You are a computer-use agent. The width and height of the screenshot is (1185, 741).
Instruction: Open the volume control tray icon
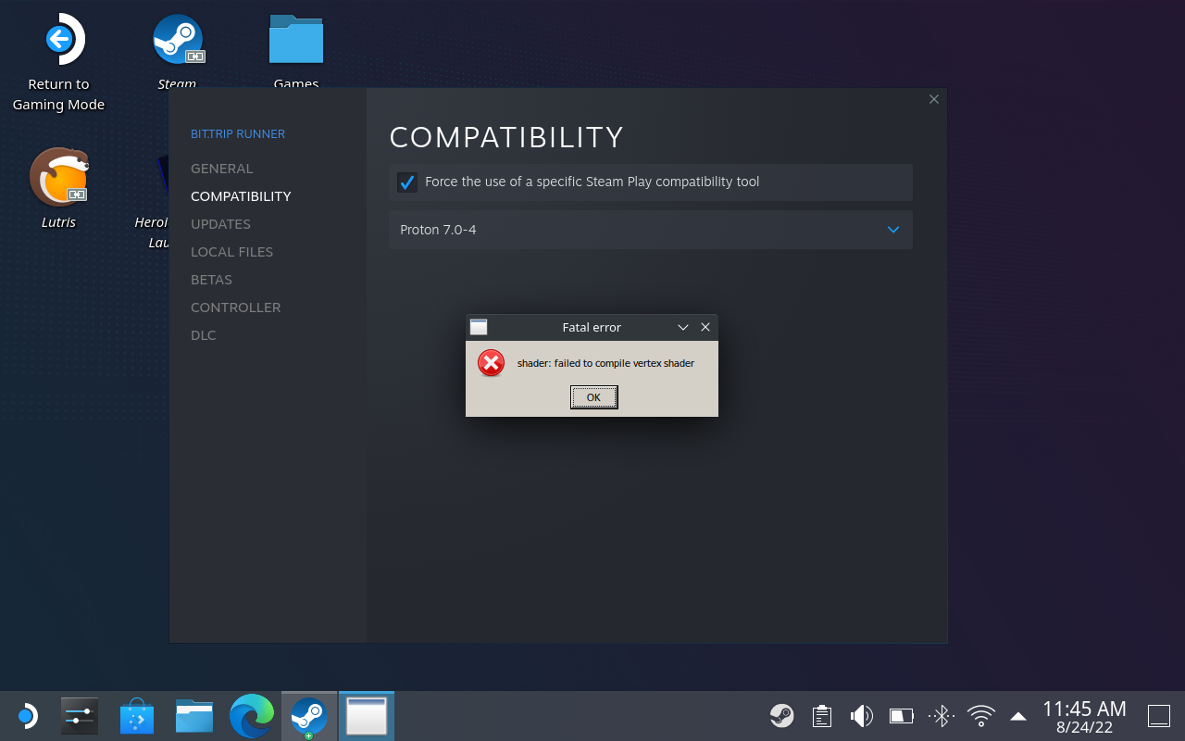tap(861, 715)
